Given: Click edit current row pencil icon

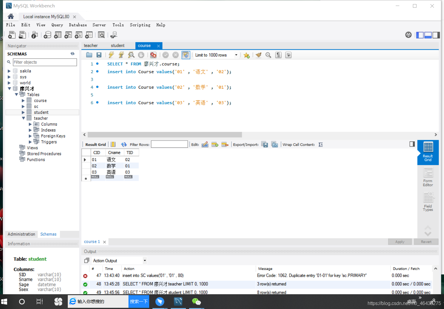Looking at the screenshot, I should 205,144.
